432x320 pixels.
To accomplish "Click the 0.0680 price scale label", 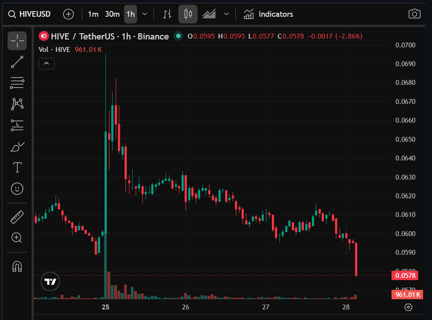I will [x=405, y=82].
